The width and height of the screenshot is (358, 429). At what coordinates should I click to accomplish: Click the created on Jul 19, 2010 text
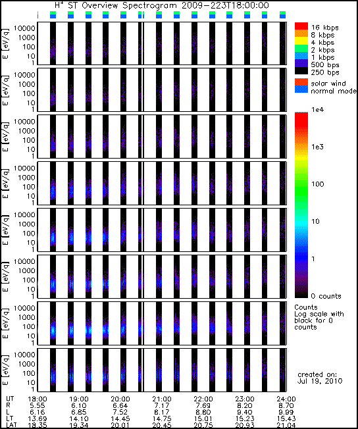[319, 378]
